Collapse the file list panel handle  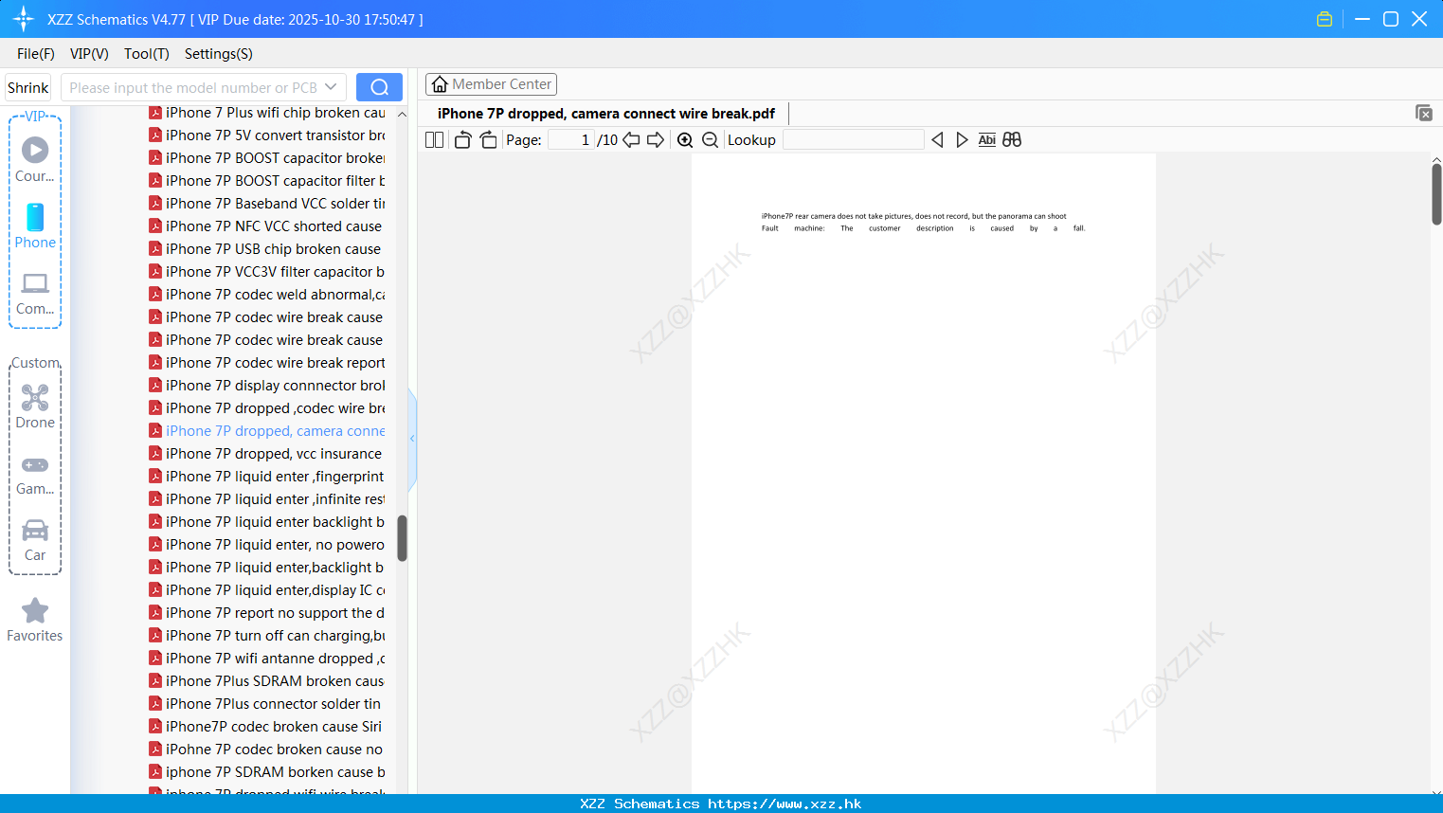412,439
